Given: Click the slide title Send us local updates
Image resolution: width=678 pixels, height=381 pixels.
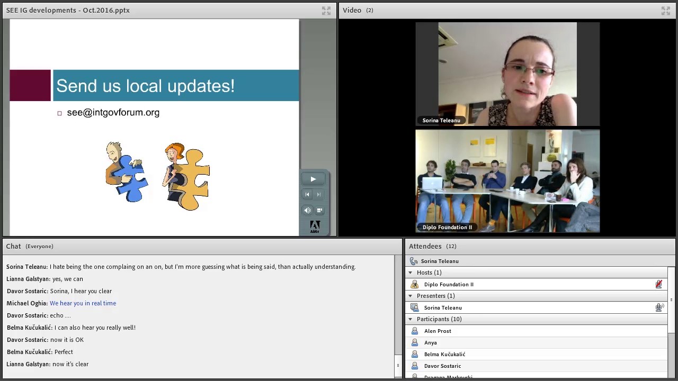Looking at the screenshot, I should [145, 86].
